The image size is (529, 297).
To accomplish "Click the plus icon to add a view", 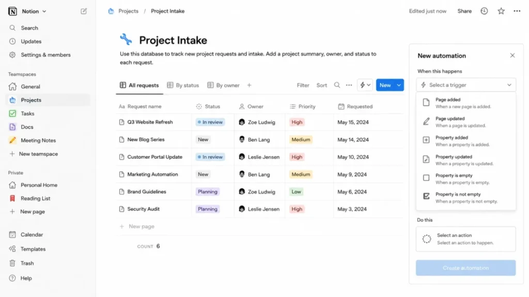I will click(249, 85).
